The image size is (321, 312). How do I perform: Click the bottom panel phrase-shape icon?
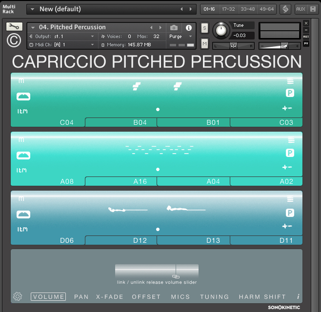23,214
